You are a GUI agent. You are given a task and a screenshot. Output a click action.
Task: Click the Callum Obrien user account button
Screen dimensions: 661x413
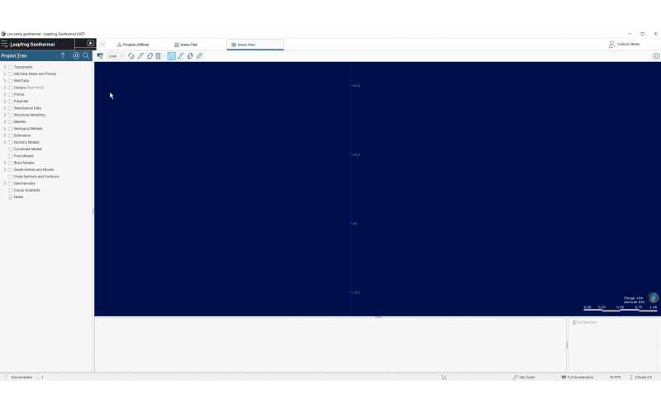[x=625, y=45]
